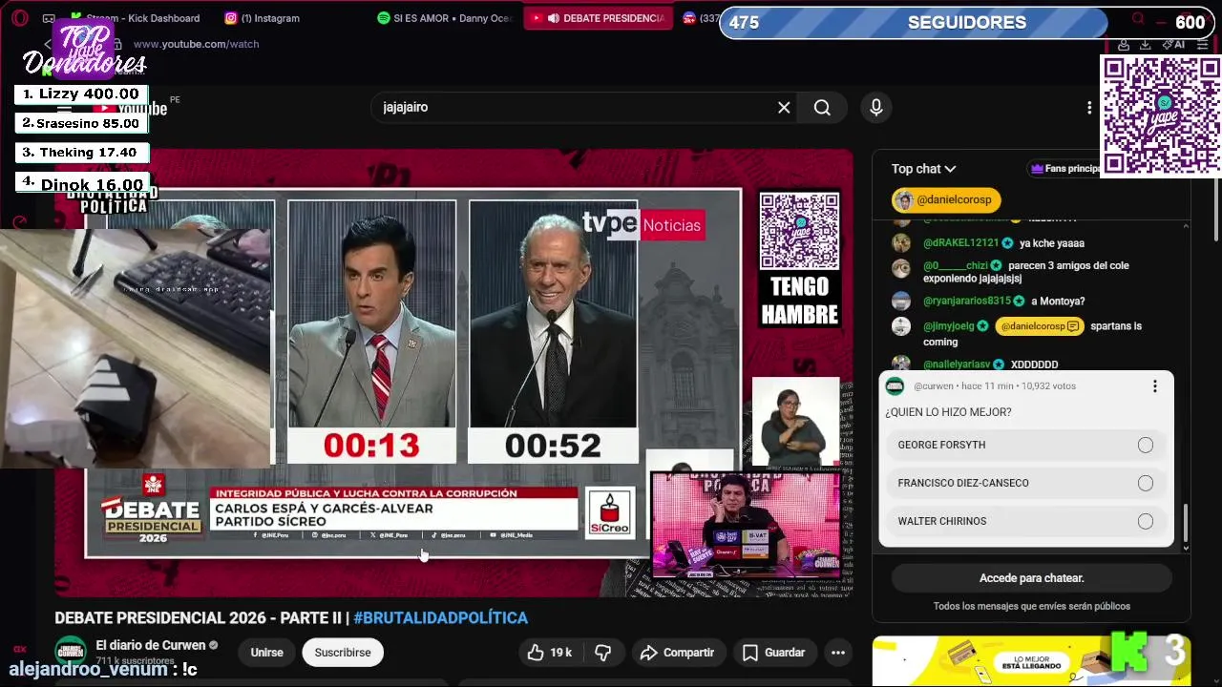
Task: Open the browser profile icon in toolbar
Action: 1124,44
